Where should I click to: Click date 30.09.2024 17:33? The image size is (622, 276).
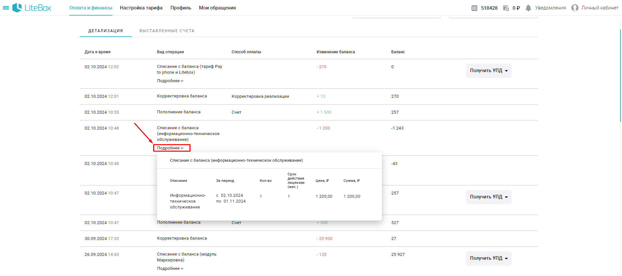(102, 239)
